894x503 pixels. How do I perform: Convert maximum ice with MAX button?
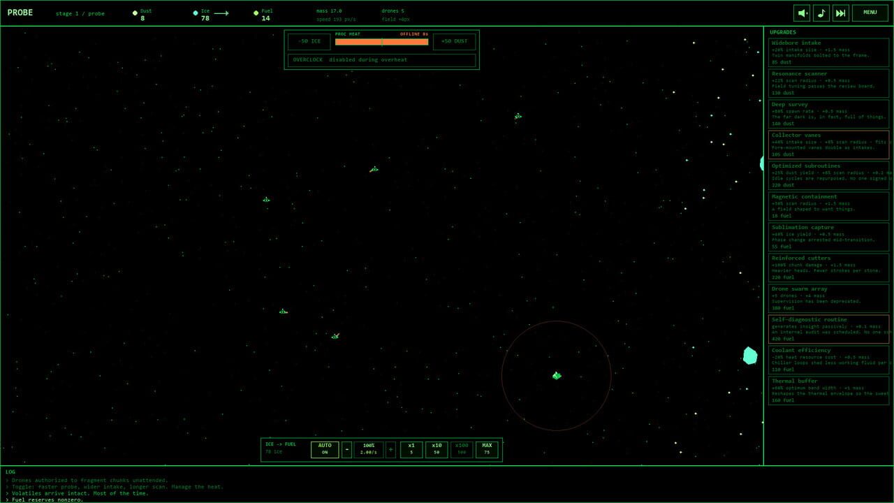487,449
